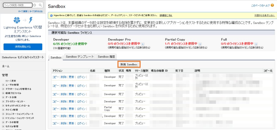277x130 pixels.
Task: Click コピー in the Partial Copy sandbox row
Action: point(55,109)
